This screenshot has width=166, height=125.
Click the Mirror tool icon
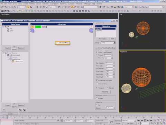pyautogui.click(x=101, y=7)
